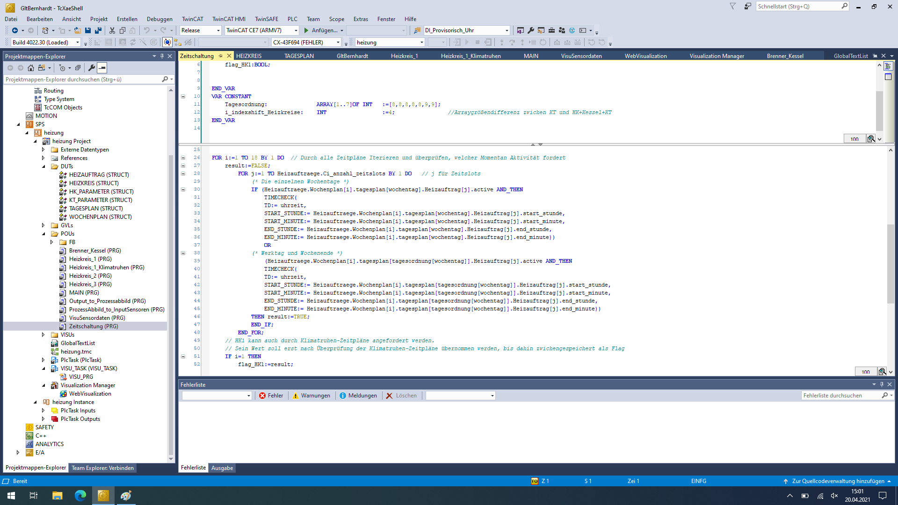Click the green Anfügen play icon

click(x=306, y=30)
